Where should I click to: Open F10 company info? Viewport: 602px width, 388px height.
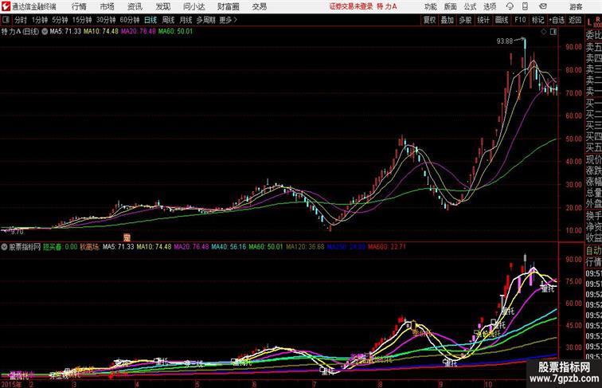[x=520, y=20]
